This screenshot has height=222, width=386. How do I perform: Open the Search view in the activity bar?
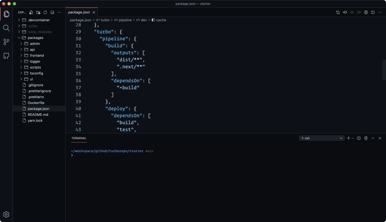tap(6, 28)
